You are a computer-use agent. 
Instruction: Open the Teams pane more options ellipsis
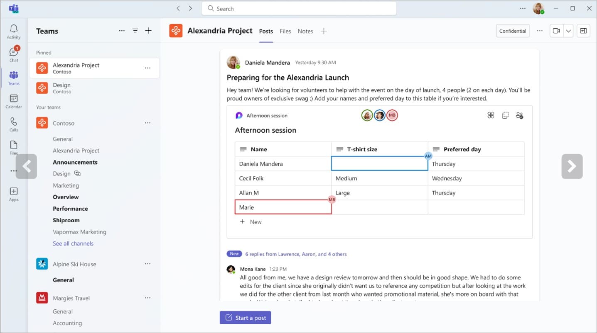[122, 31]
